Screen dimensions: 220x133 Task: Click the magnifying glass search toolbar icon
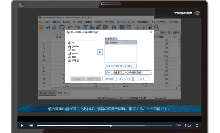[x=156, y=27]
